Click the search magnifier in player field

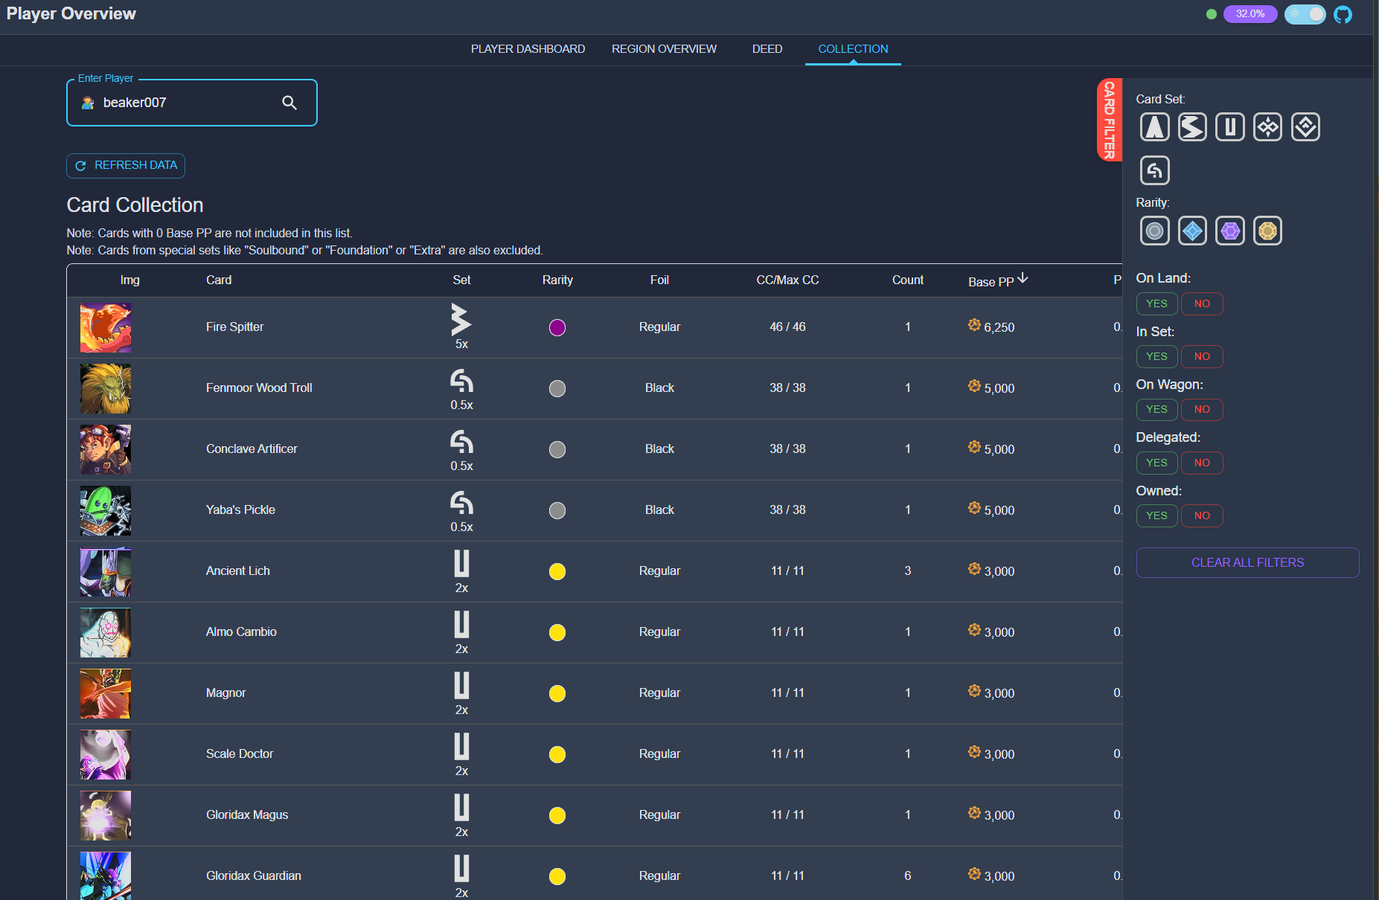coord(289,103)
